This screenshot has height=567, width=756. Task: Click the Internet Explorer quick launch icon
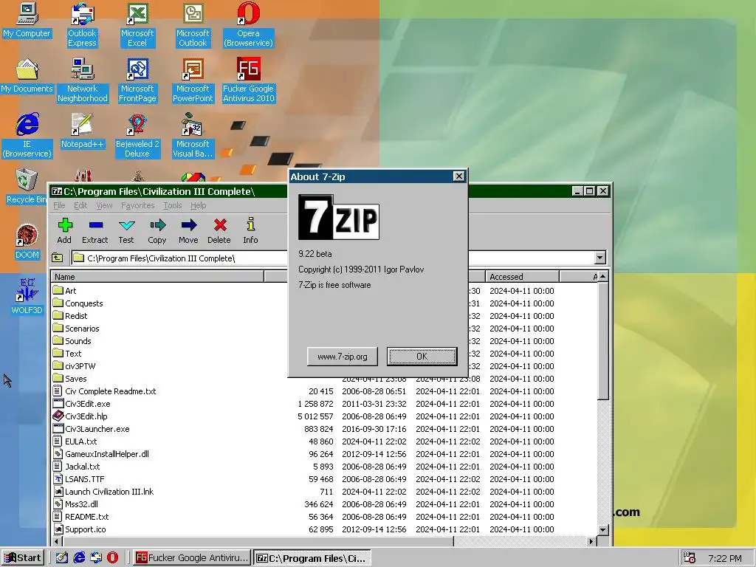pyautogui.click(x=79, y=557)
